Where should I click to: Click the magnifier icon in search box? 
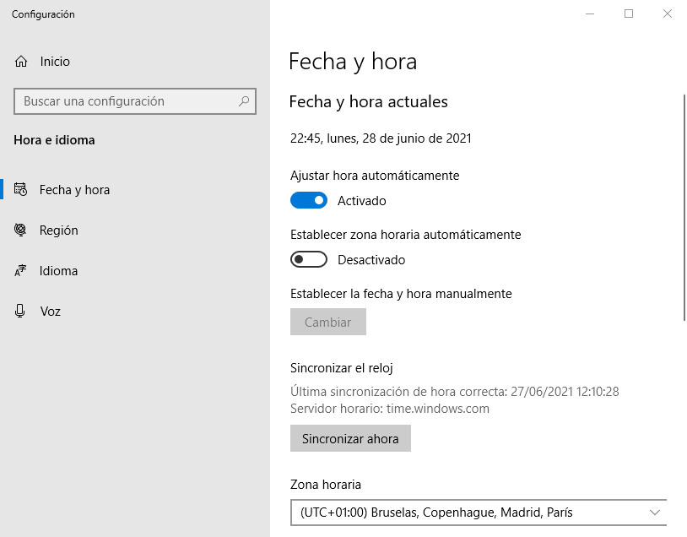coord(244,101)
